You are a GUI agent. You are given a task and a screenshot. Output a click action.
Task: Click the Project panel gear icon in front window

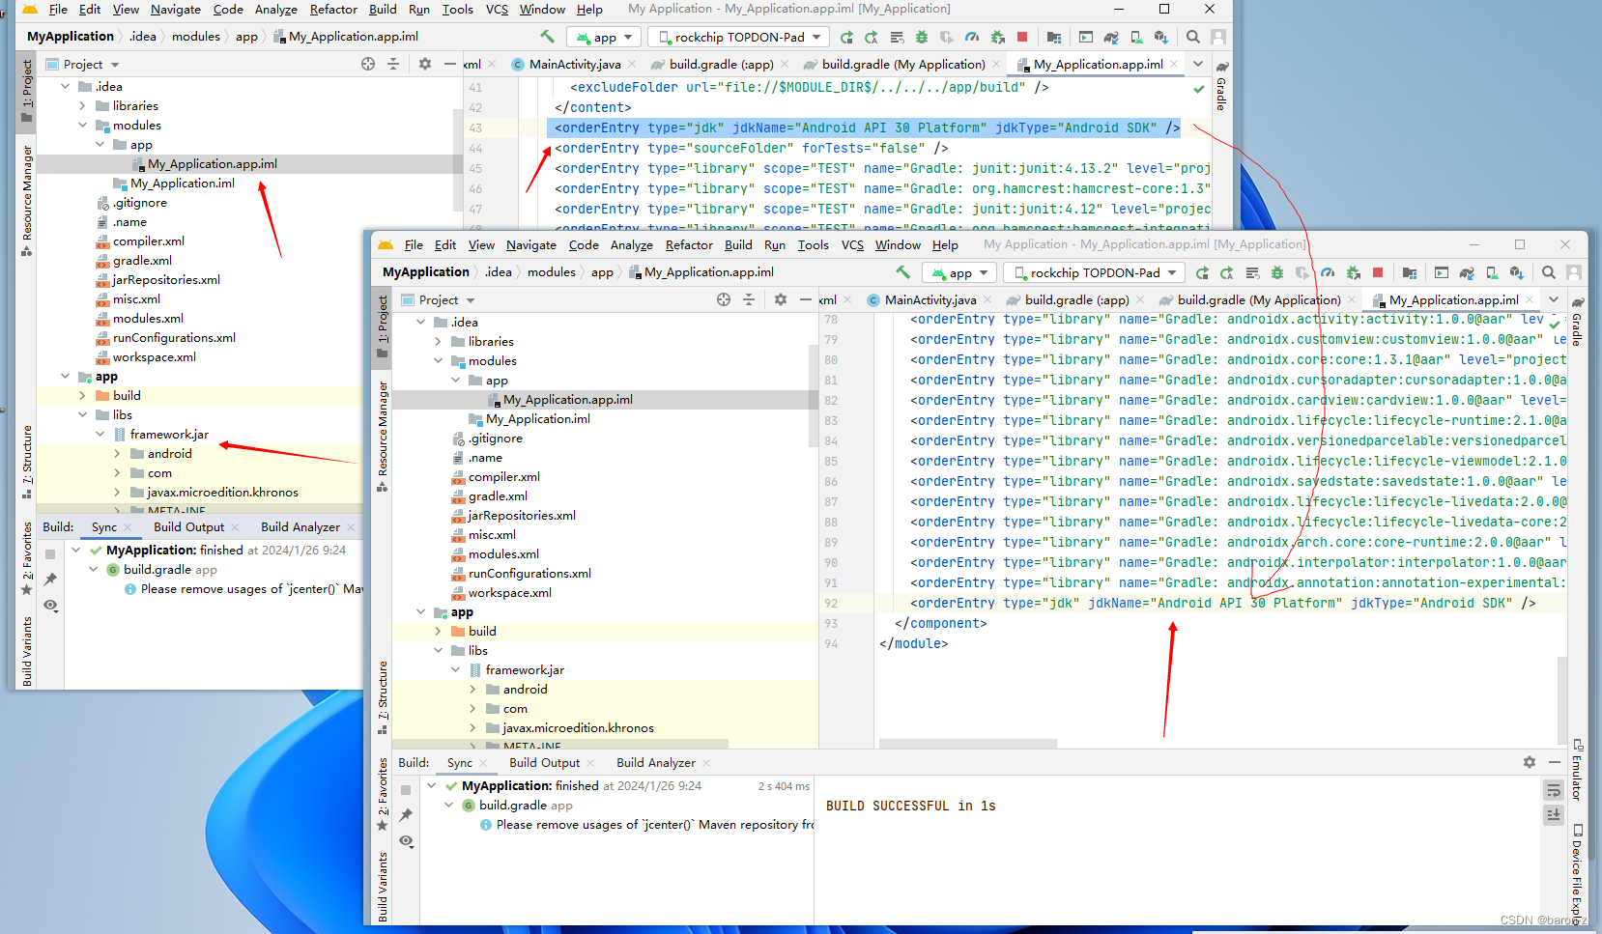click(x=781, y=300)
